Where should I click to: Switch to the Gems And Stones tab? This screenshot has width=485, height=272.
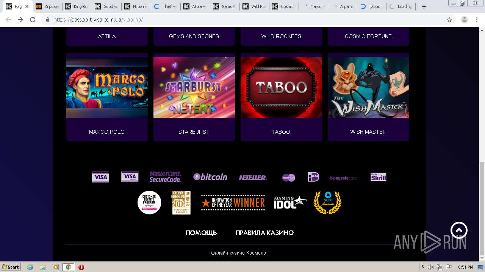pyautogui.click(x=224, y=6)
